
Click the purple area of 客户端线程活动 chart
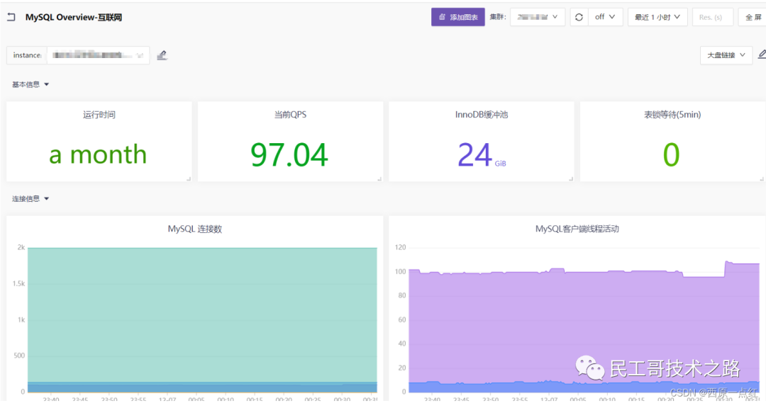point(584,327)
